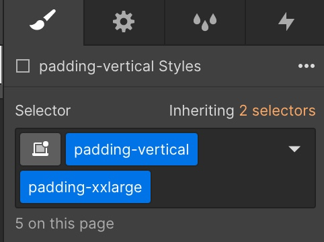Expand the selector states dropdown arrow
This screenshot has width=324, height=242.
(x=294, y=149)
